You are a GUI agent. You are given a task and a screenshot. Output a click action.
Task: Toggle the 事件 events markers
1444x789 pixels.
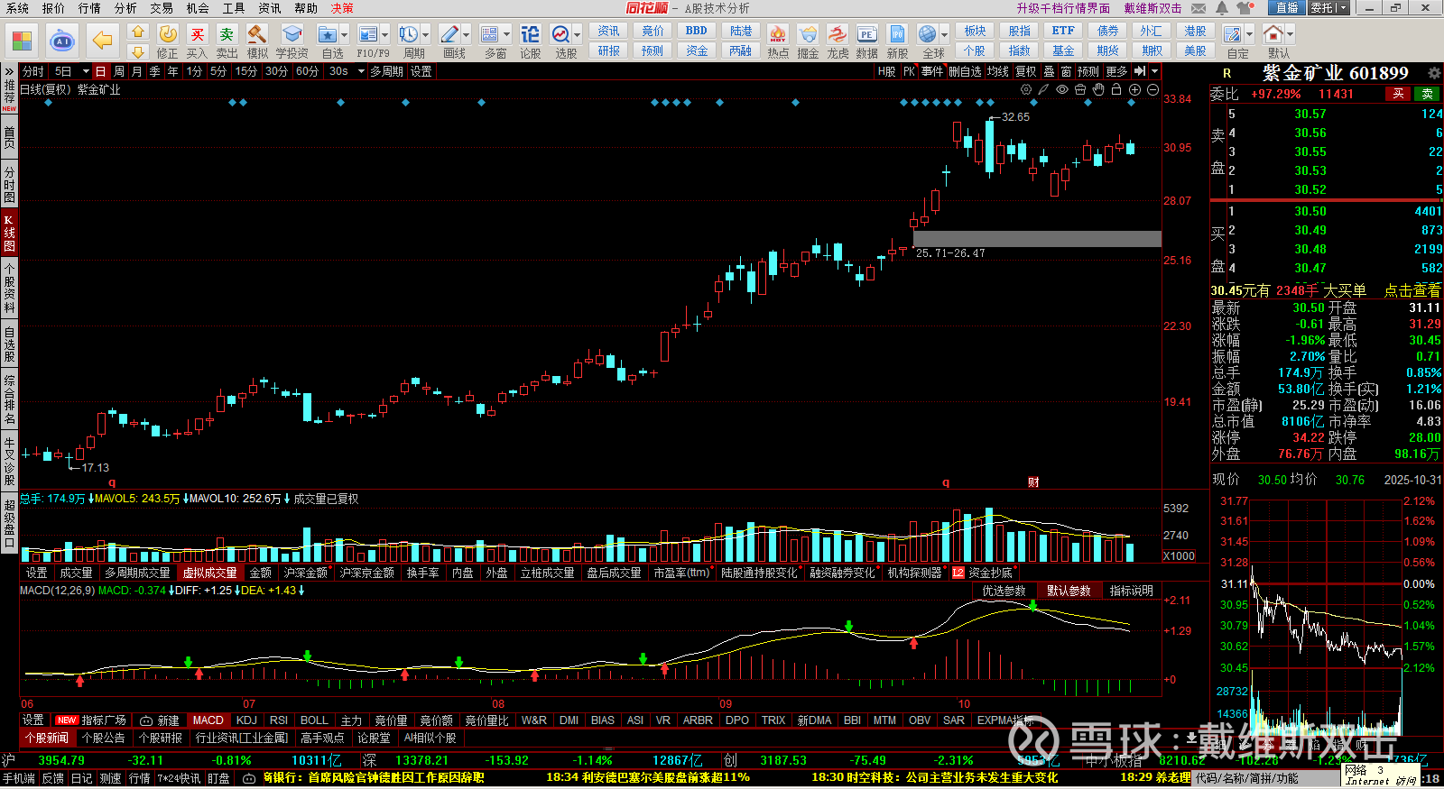click(x=932, y=71)
